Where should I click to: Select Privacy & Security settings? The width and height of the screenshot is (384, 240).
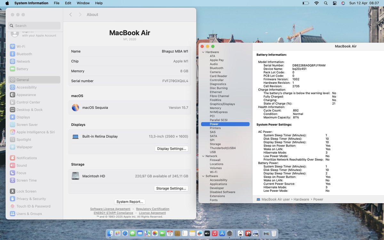tap(34, 199)
